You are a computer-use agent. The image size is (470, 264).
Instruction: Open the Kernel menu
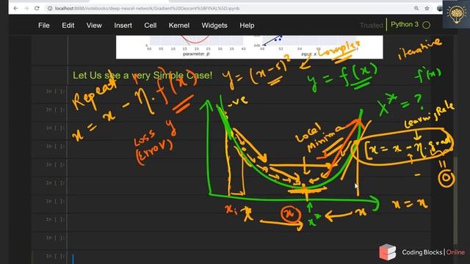pos(179,26)
